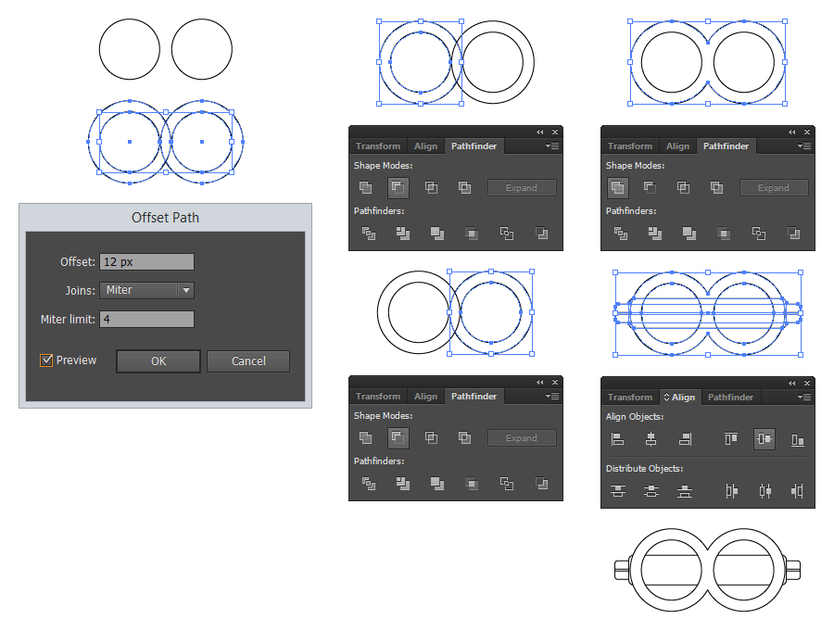Click Minus Front in the upper-right Pathfinder panel
Viewport: 834px width, 631px height.
click(x=650, y=187)
